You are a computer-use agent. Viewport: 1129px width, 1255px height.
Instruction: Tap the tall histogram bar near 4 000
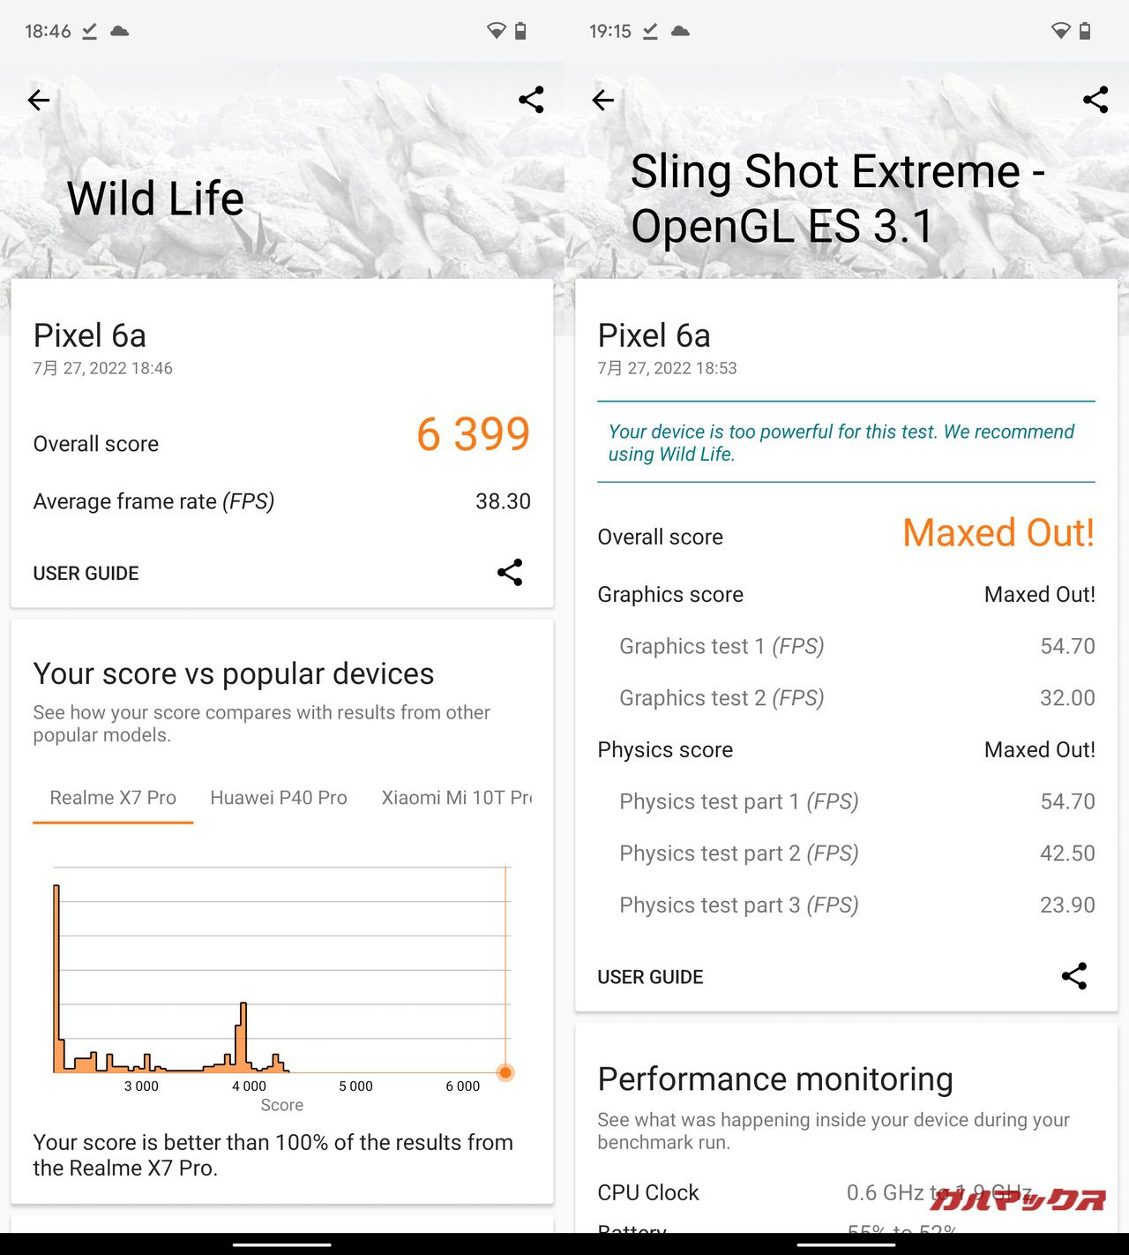pyautogui.click(x=243, y=1037)
